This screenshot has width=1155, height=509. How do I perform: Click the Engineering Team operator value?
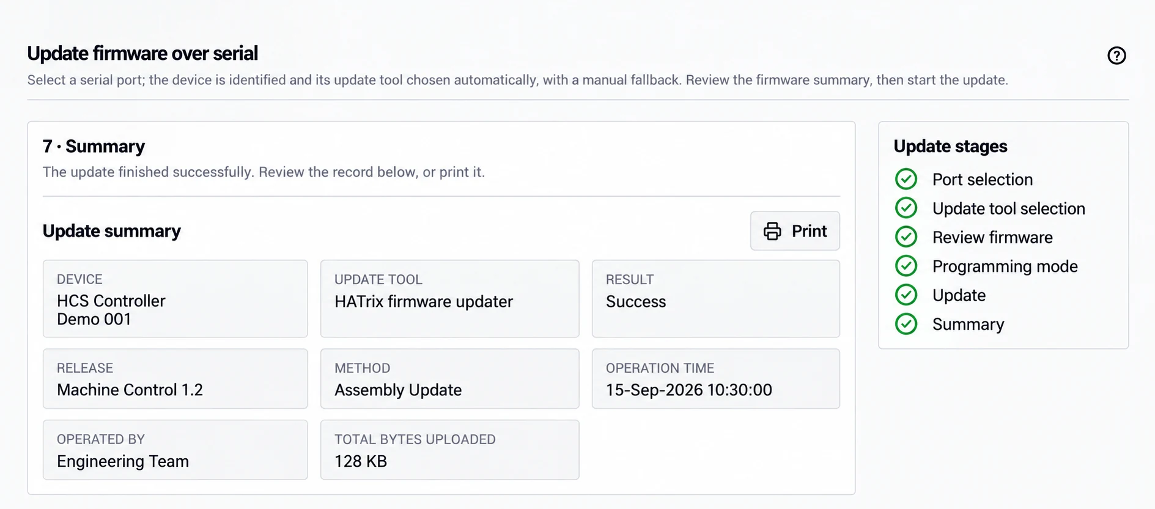123,461
